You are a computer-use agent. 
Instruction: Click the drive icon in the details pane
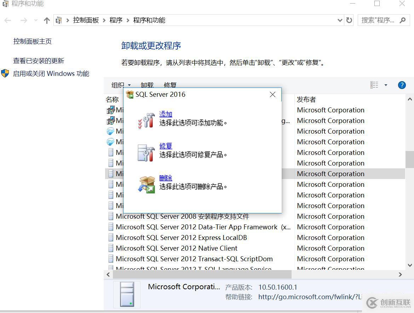[127, 294]
